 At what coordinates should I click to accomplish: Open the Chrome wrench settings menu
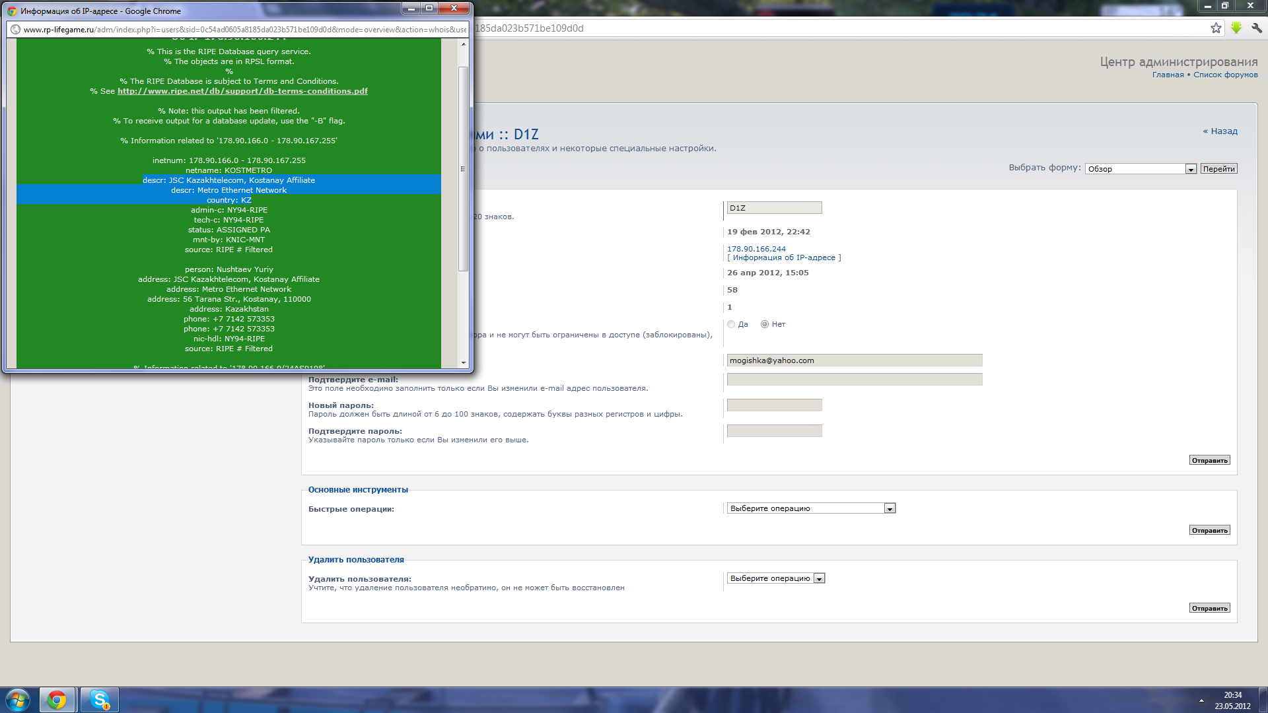click(x=1257, y=28)
